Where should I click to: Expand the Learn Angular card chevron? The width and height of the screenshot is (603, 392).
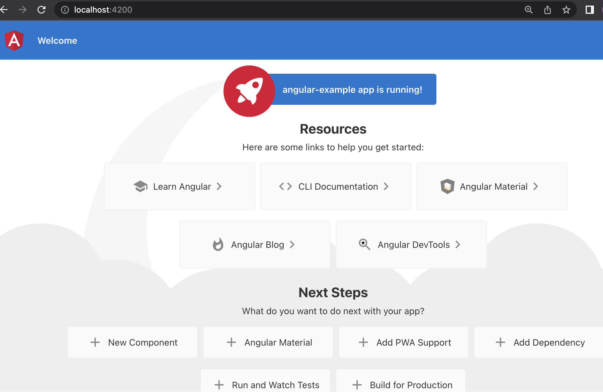point(219,186)
